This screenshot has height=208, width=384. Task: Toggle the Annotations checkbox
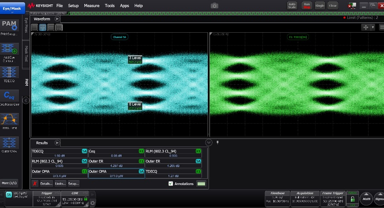pos(171,183)
